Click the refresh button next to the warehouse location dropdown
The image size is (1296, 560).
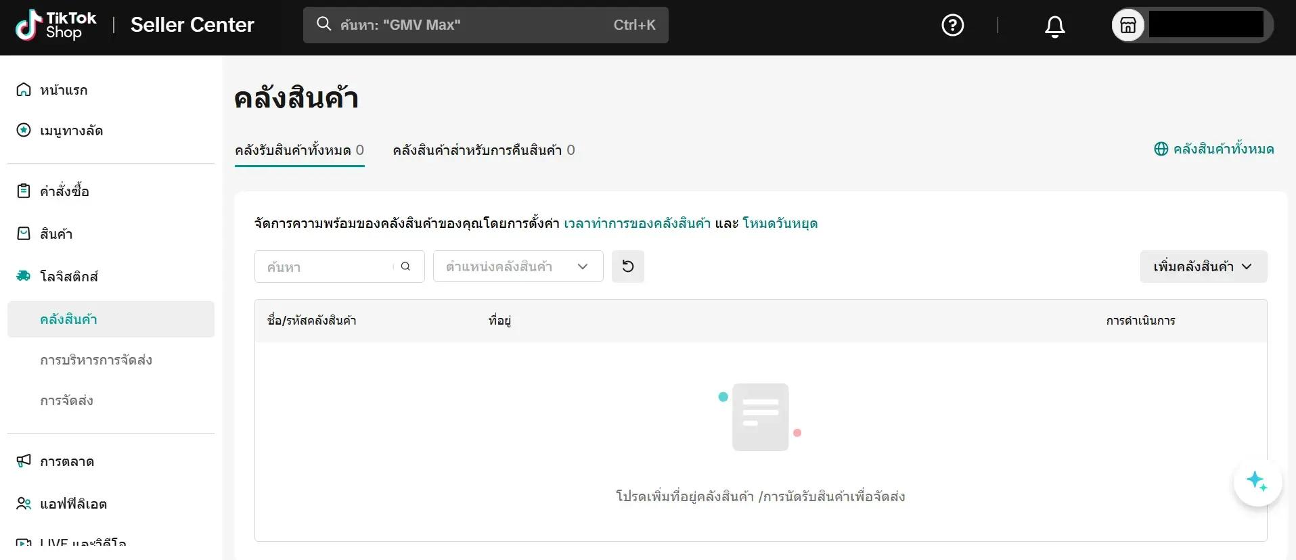click(x=628, y=266)
